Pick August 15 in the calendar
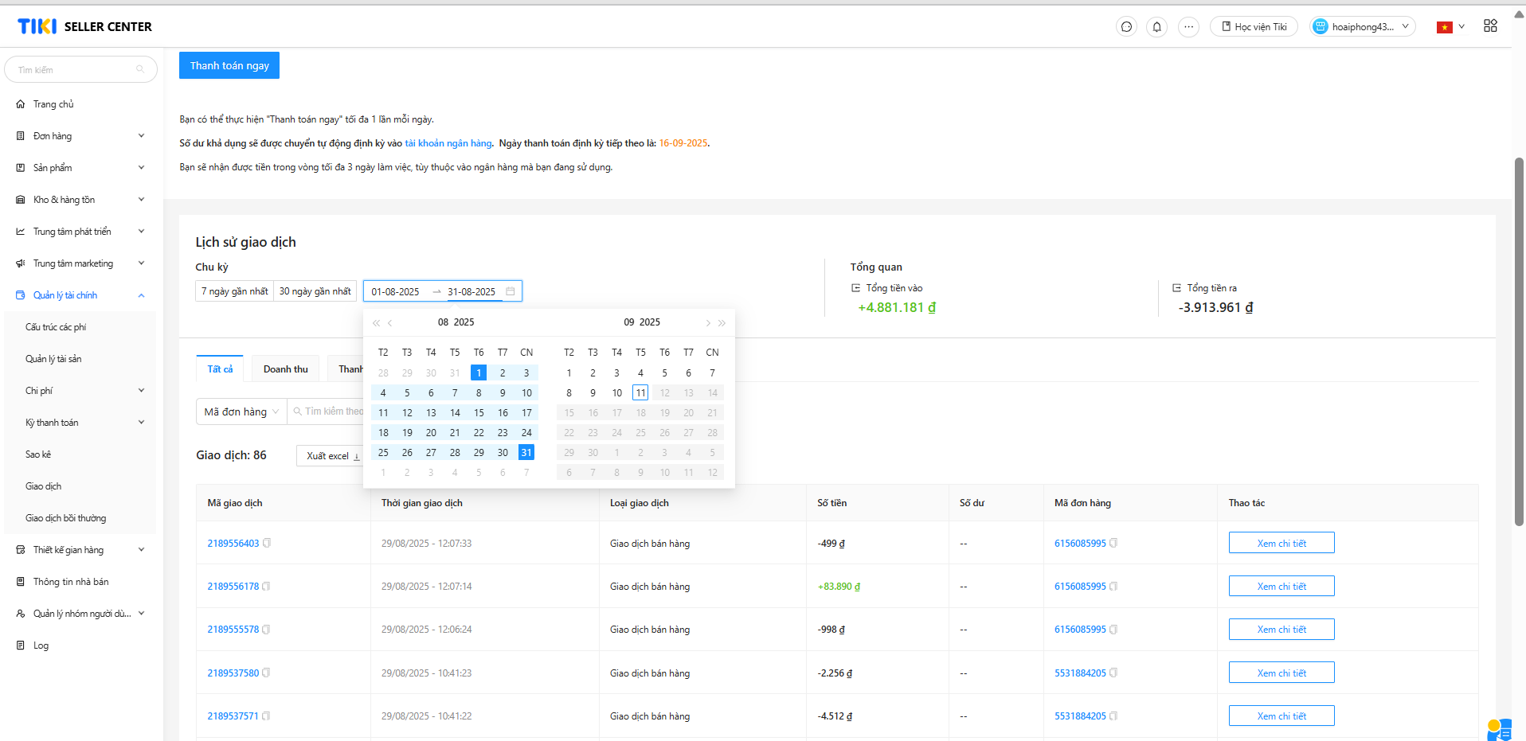 479,413
